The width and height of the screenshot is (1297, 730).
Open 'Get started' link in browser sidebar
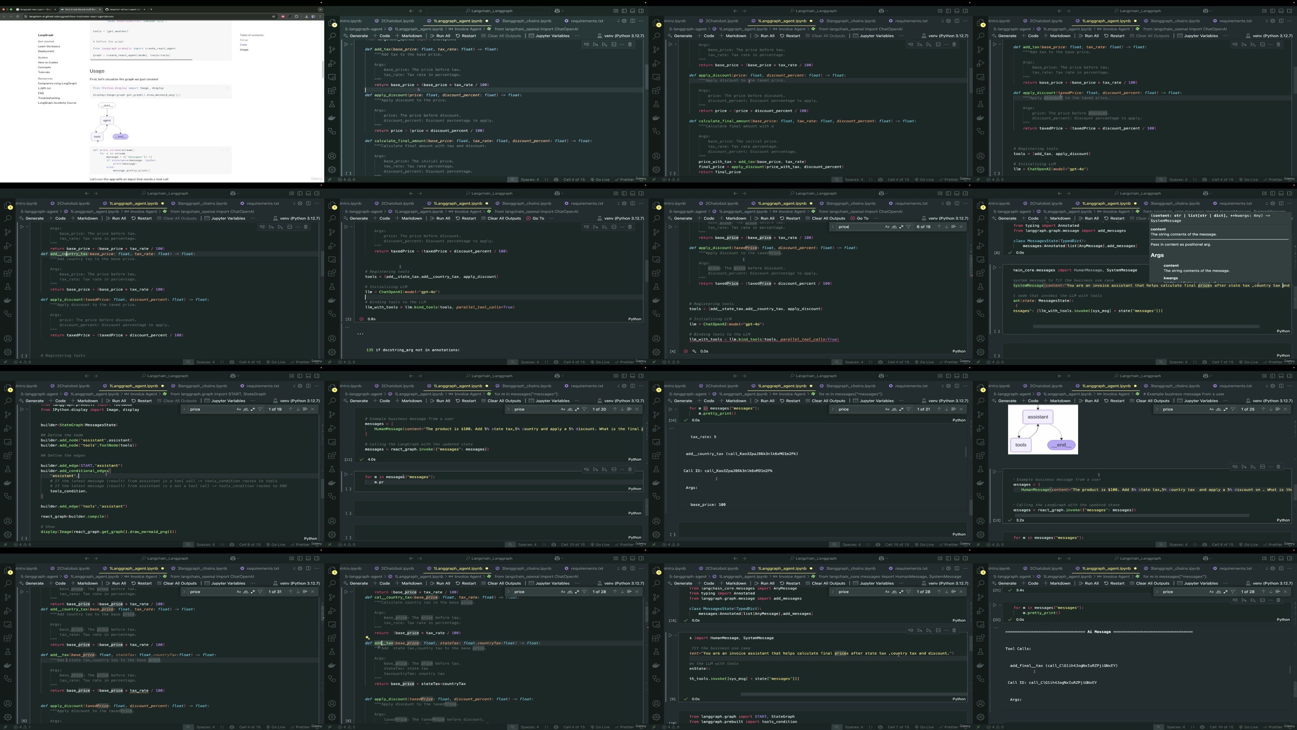(46, 41)
